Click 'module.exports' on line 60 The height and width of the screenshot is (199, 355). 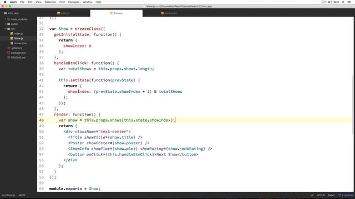click(65, 188)
